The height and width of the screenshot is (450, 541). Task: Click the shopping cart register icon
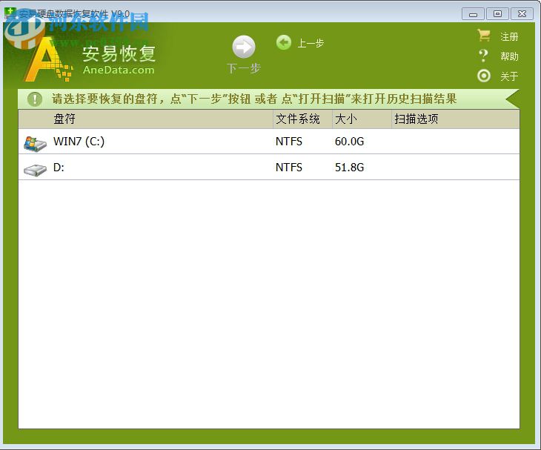tap(484, 35)
